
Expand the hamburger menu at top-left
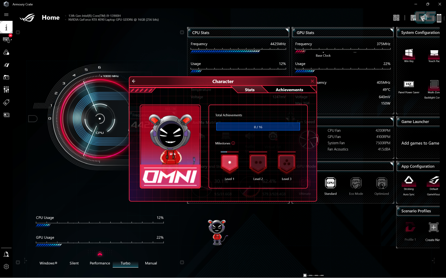(x=6, y=15)
